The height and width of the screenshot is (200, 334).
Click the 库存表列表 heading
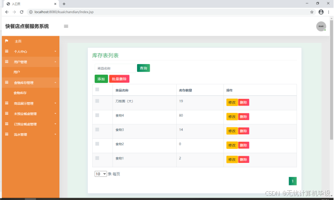tap(105, 55)
